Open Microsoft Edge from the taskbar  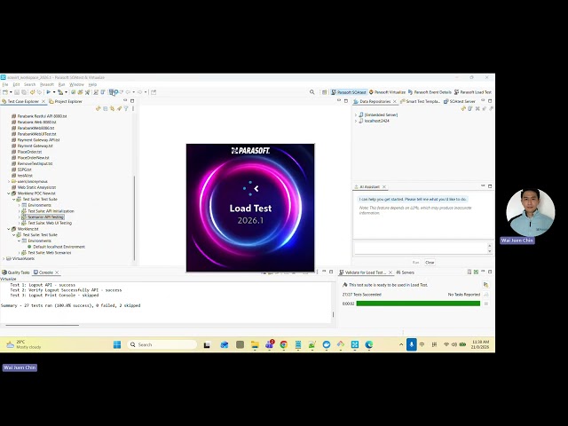click(369, 344)
